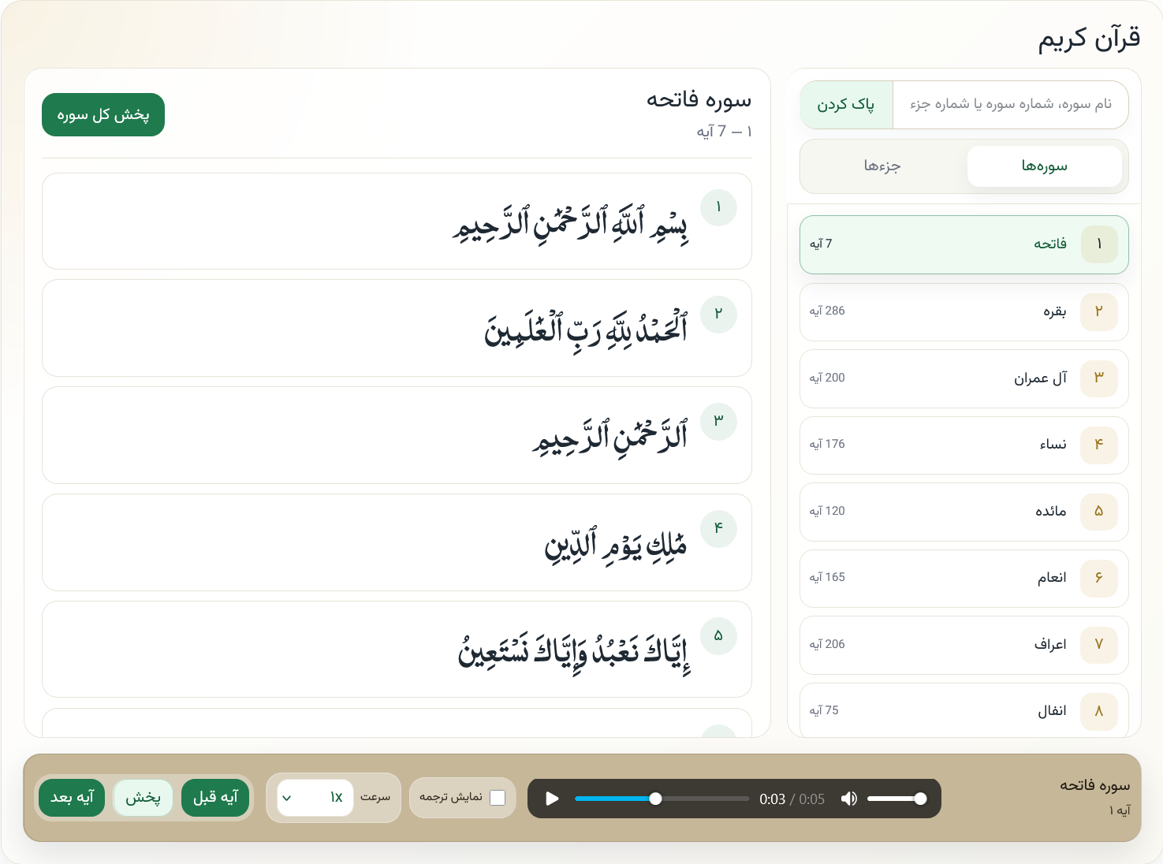Click the verse card ٱلْحَمْدُ لِلَّهِ رَبِّ ٱلْعَٰلَمِينَ
This screenshot has width=1163, height=864.
pos(397,328)
